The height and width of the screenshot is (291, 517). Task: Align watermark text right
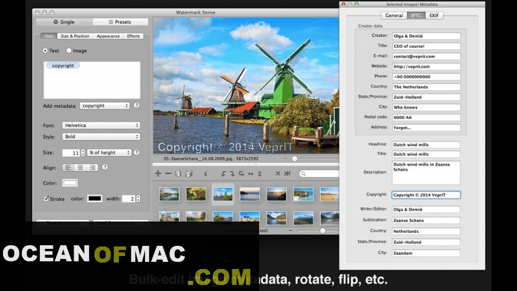(92, 167)
